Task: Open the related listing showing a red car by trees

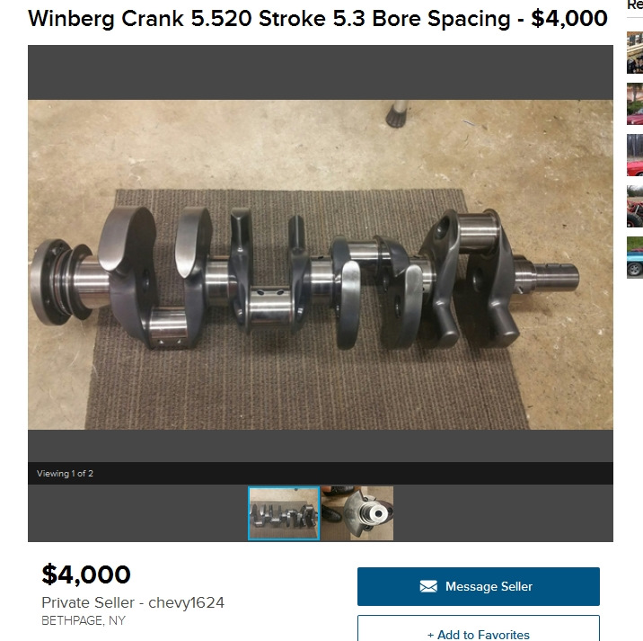Action: (635, 104)
